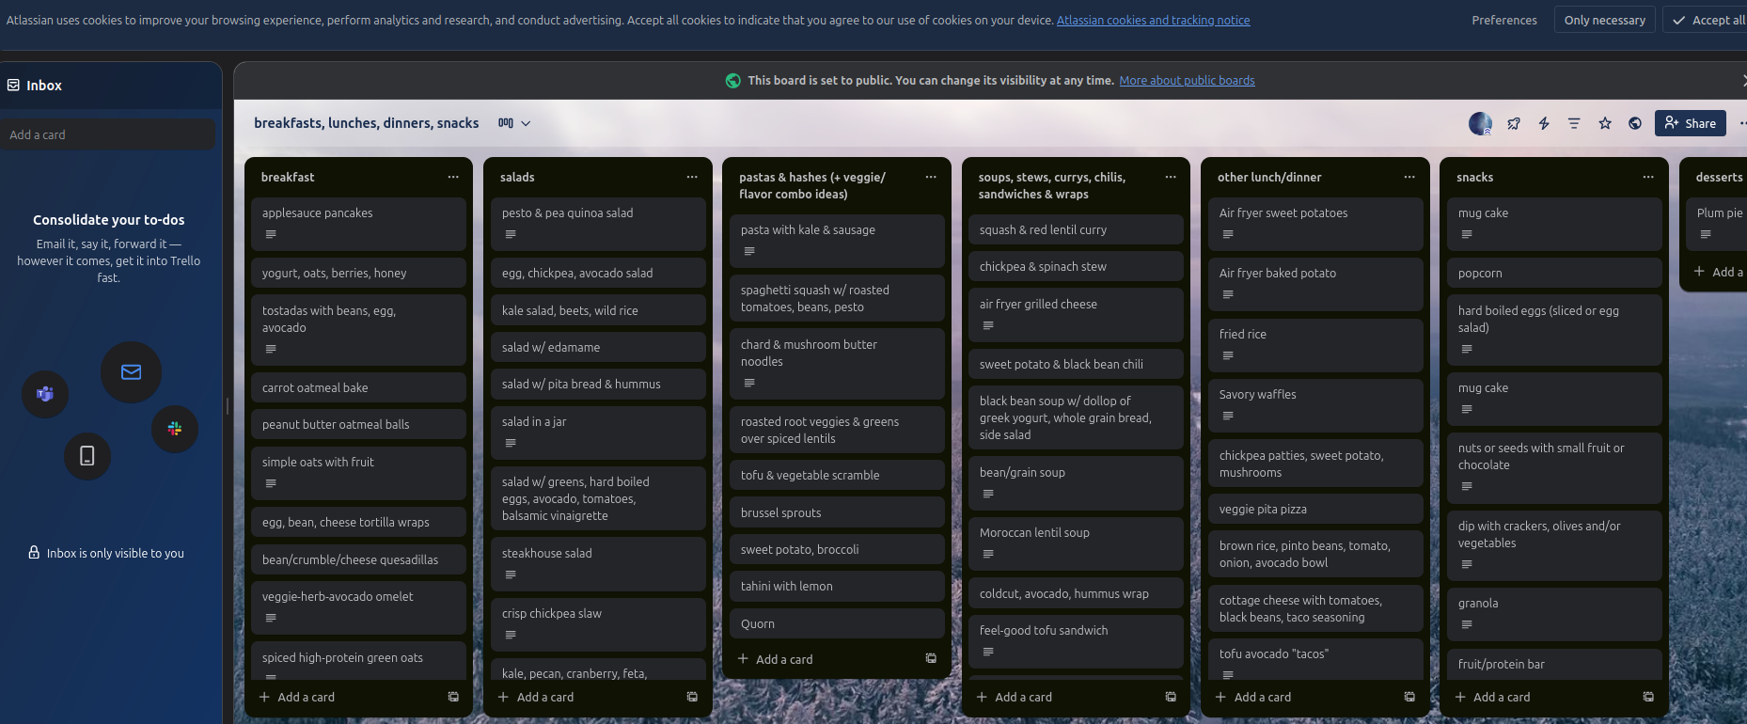The height and width of the screenshot is (724, 1747).
Task: Open salads list actions menu
Action: pyautogui.click(x=692, y=177)
